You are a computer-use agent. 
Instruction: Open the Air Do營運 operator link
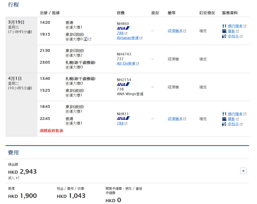(126, 63)
